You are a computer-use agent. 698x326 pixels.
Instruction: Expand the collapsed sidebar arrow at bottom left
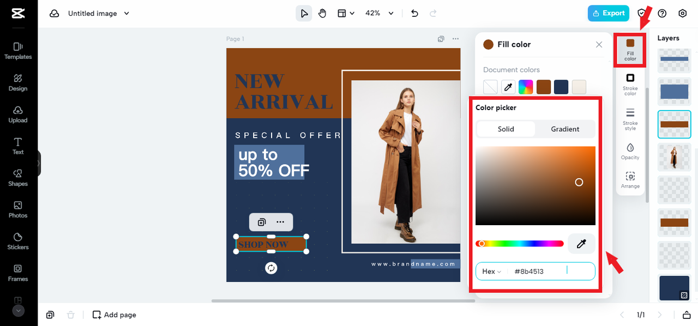tap(19, 311)
